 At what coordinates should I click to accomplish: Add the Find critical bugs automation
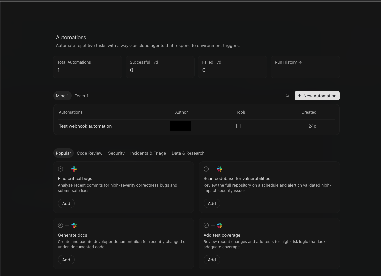66,203
